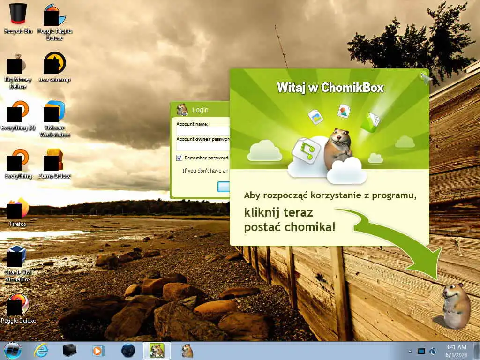This screenshot has height=360, width=480.
Task: Click the monitor icon in system tray
Action: [x=421, y=351]
